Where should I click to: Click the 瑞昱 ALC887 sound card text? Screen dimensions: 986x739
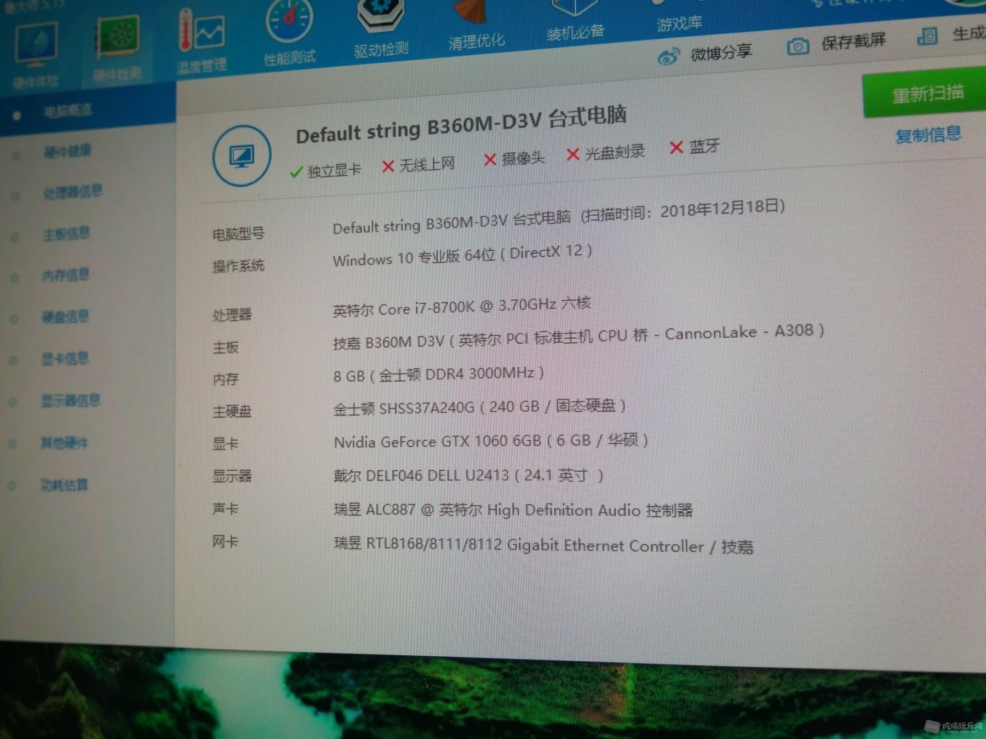pyautogui.click(x=513, y=510)
